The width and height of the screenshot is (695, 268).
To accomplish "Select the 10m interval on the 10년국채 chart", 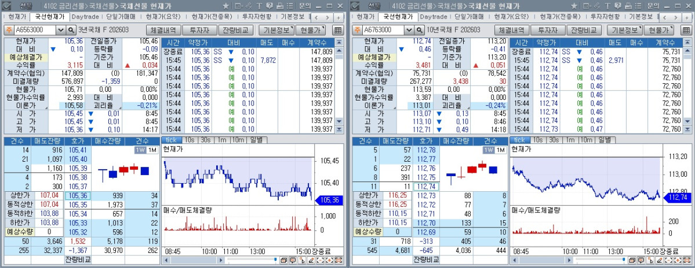I will tap(586, 140).
